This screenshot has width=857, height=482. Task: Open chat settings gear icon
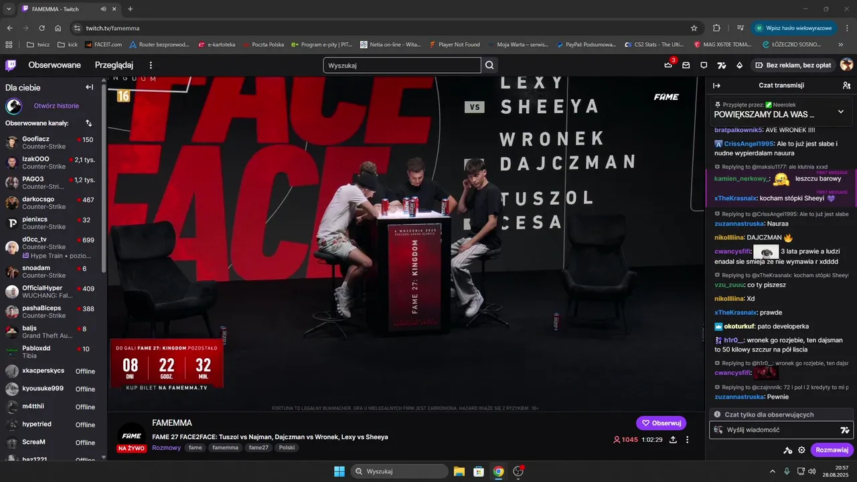tap(801, 450)
